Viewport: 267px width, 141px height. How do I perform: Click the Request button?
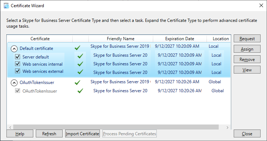[247, 39]
